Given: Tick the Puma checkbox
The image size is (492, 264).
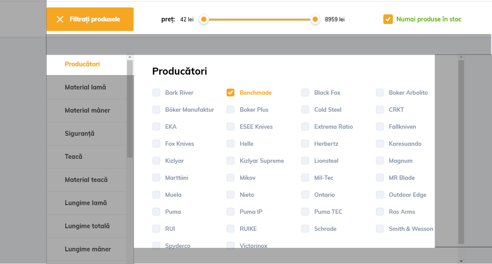Looking at the screenshot, I should 156,212.
